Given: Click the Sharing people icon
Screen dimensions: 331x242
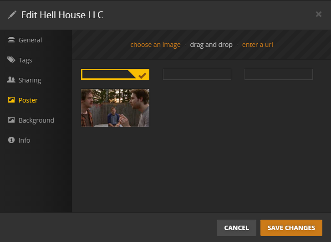Looking at the screenshot, I should click(11, 80).
